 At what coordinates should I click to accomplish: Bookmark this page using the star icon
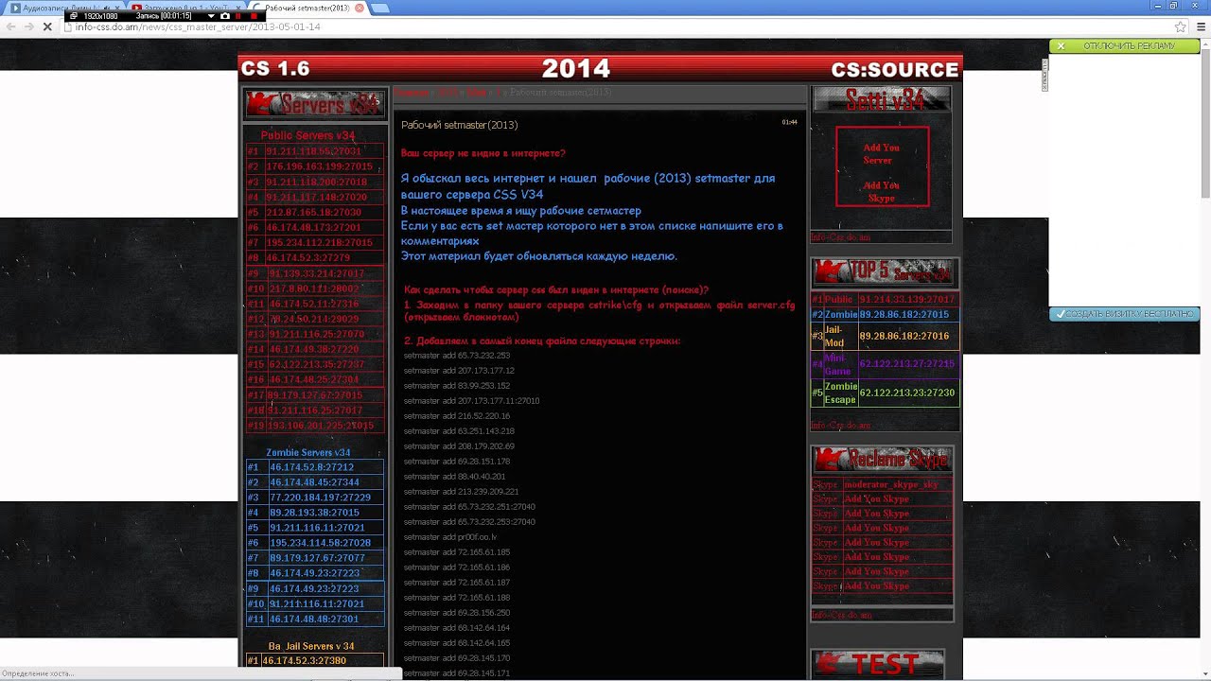[1180, 27]
